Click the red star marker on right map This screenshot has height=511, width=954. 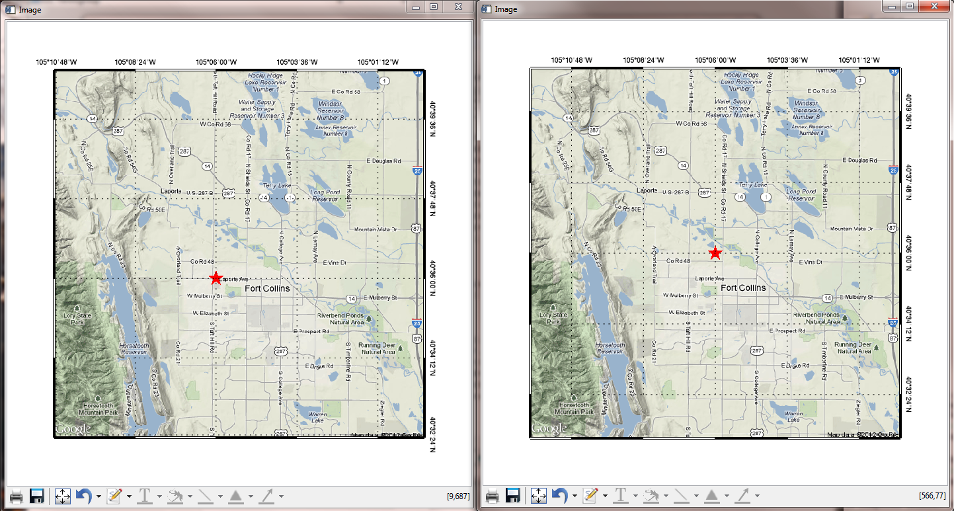click(x=715, y=253)
